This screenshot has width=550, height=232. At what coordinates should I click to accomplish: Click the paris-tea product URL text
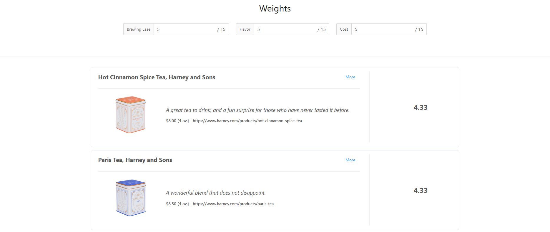click(233, 204)
